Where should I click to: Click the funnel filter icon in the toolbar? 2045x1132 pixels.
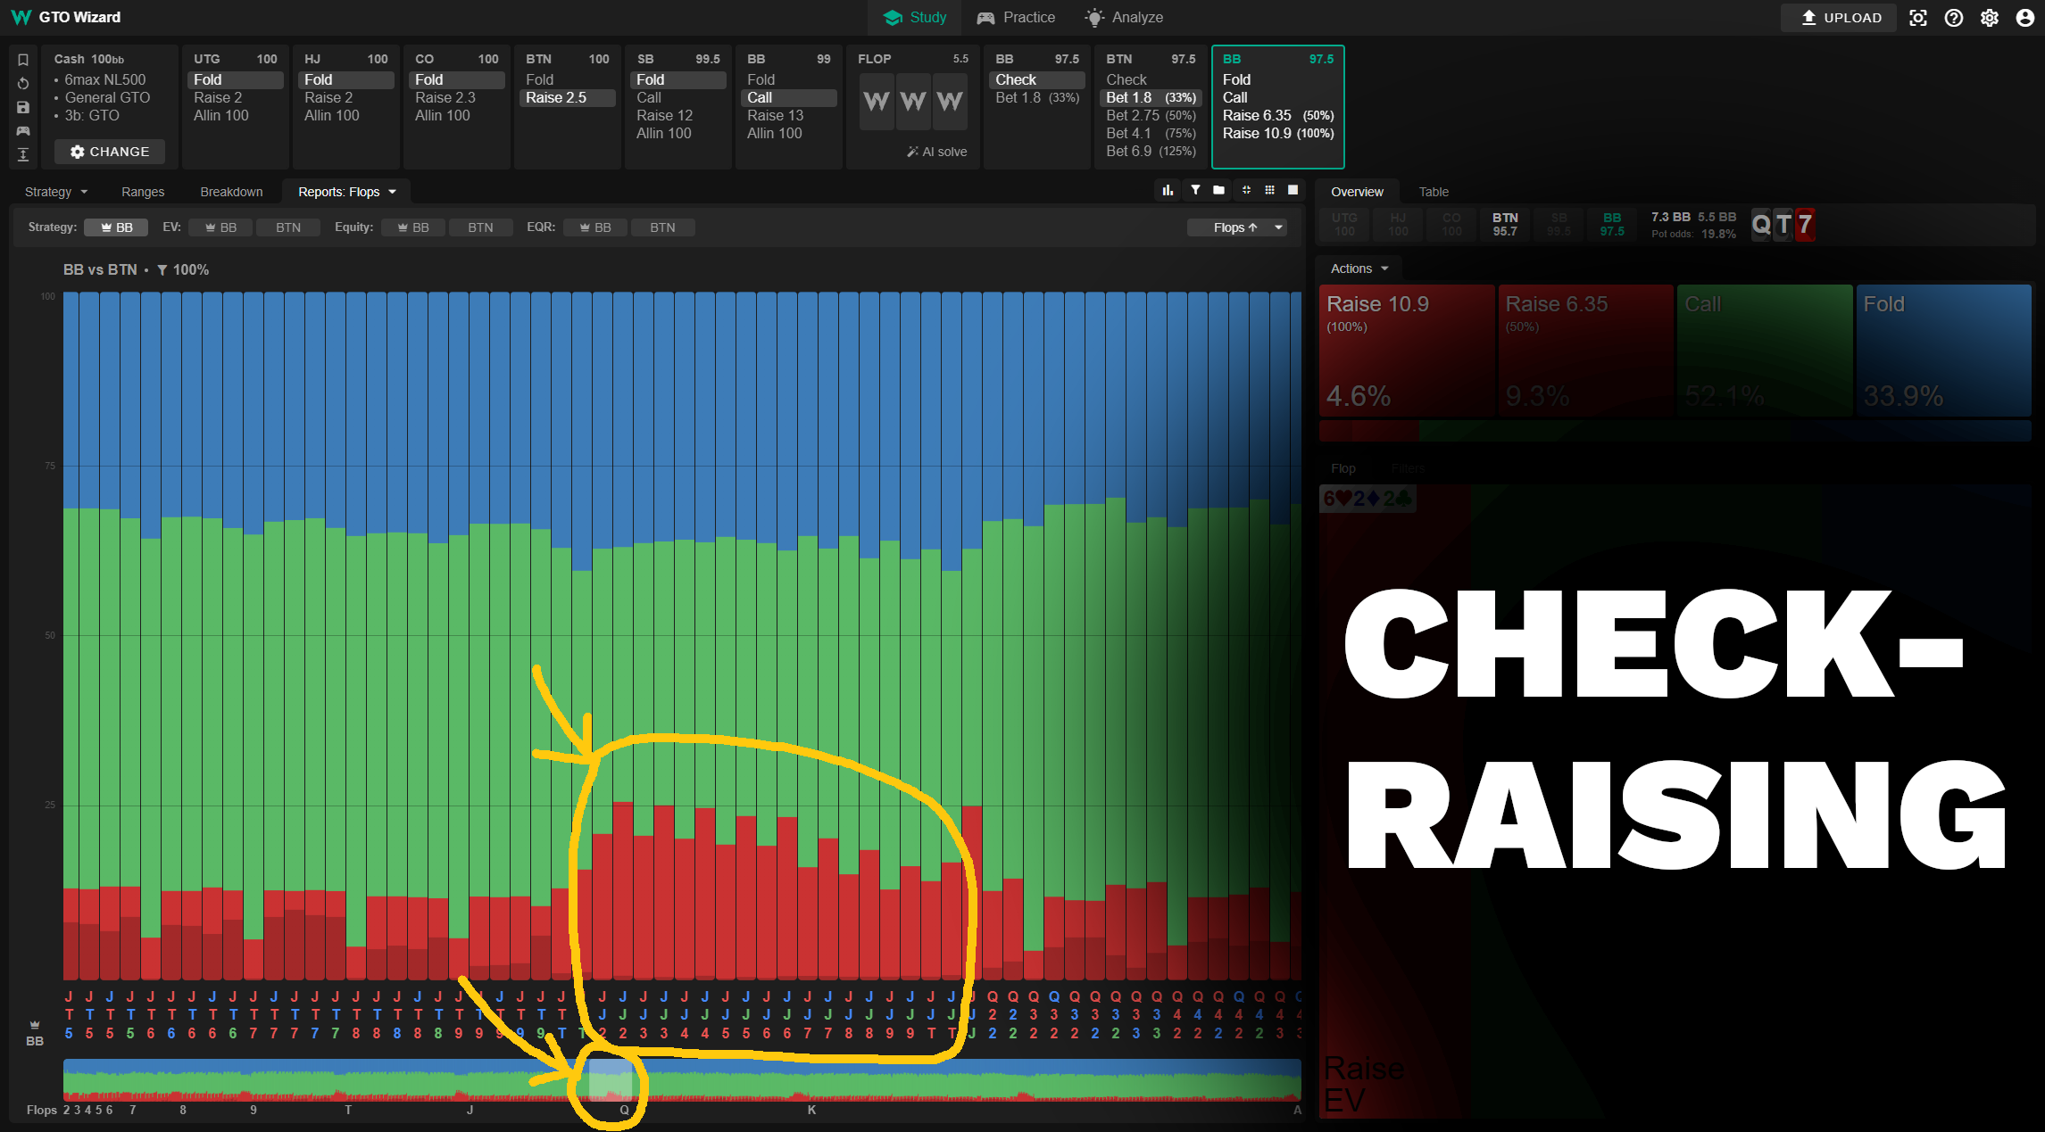[x=1195, y=190]
